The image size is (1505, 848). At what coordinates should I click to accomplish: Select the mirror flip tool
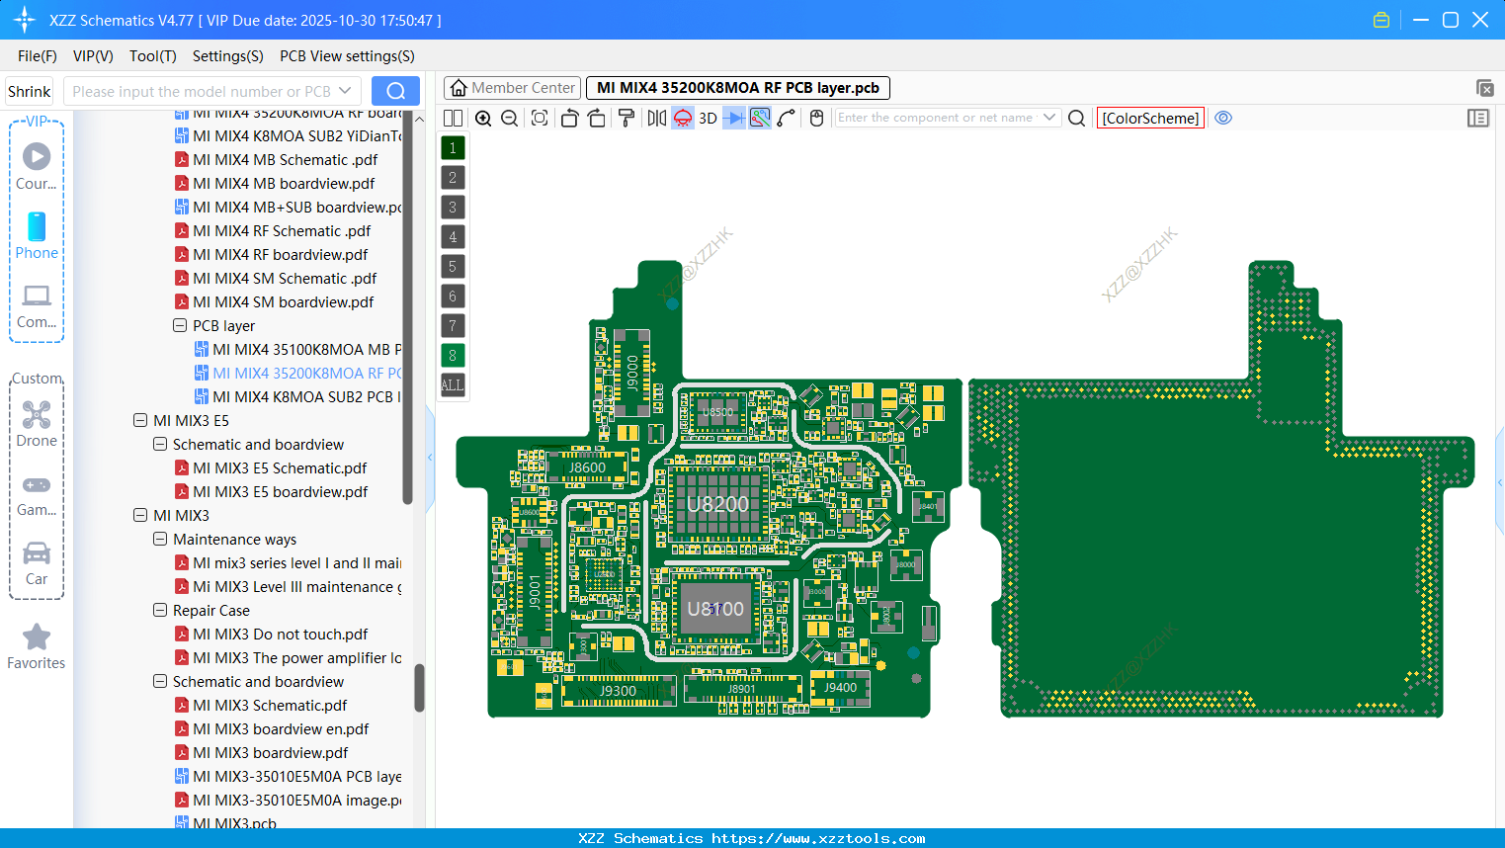click(x=656, y=118)
